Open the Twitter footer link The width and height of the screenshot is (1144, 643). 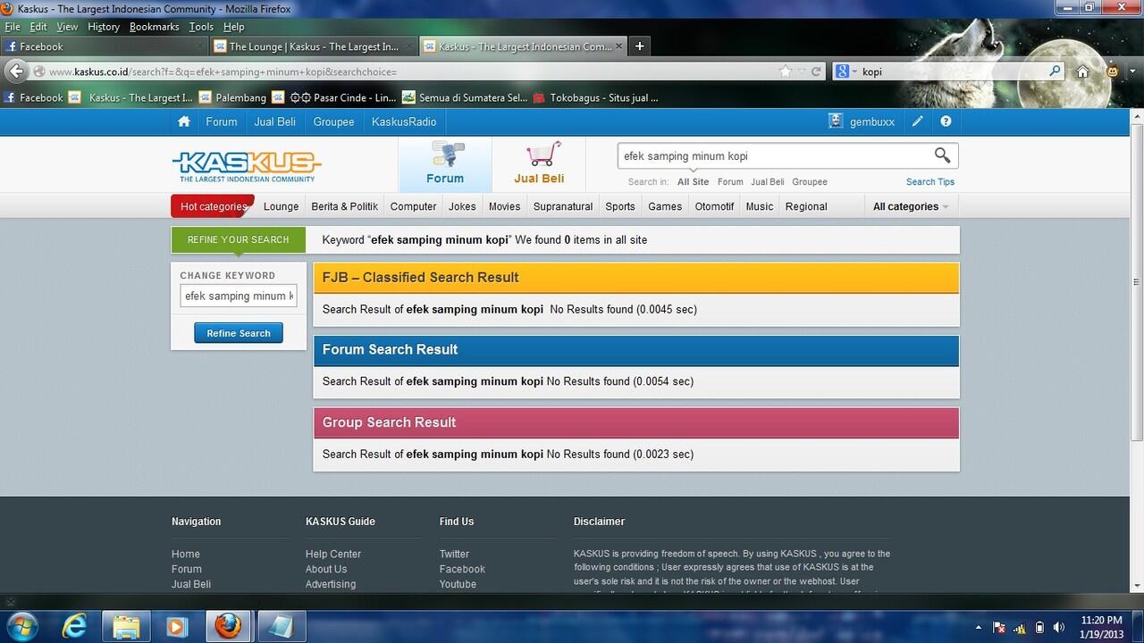[x=454, y=554]
